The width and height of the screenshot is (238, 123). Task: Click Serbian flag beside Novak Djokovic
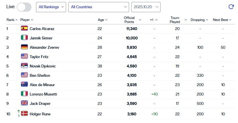click(x=24, y=66)
